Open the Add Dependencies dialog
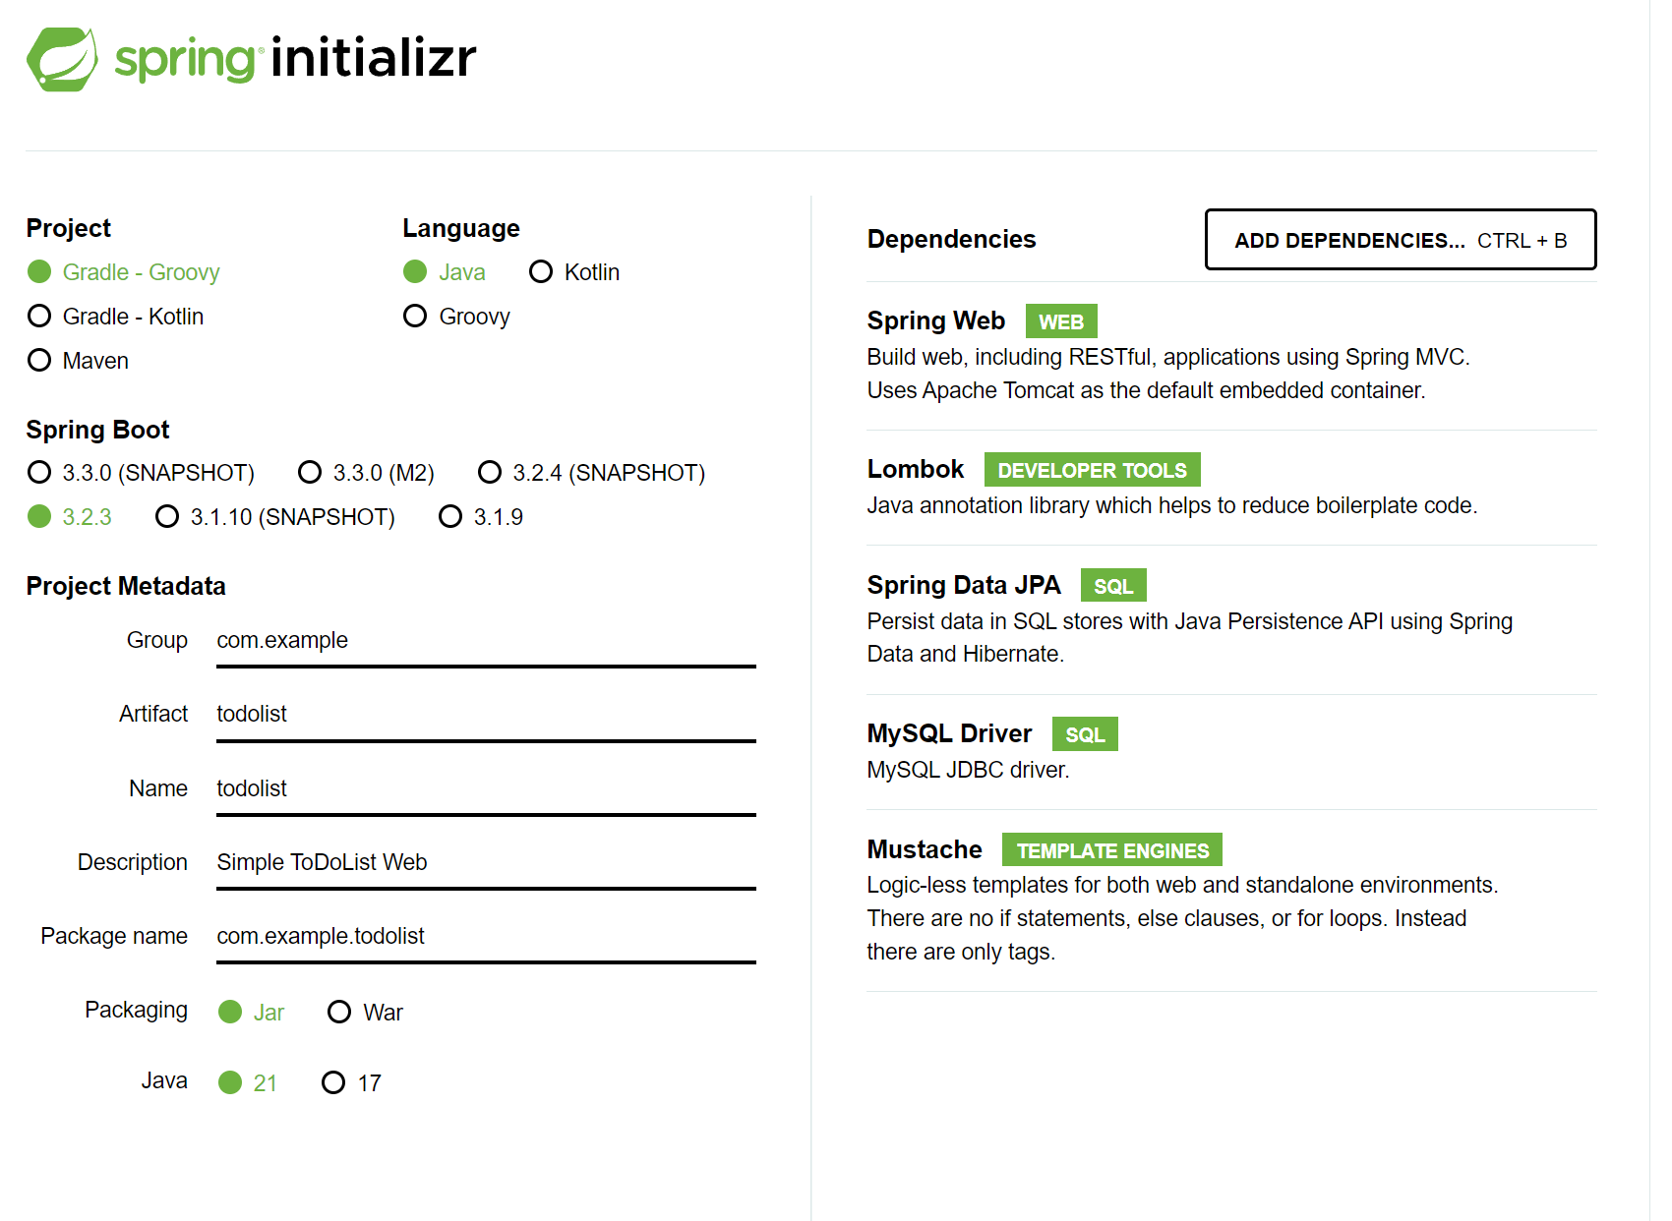The height and width of the screenshot is (1221, 1672). (1400, 240)
